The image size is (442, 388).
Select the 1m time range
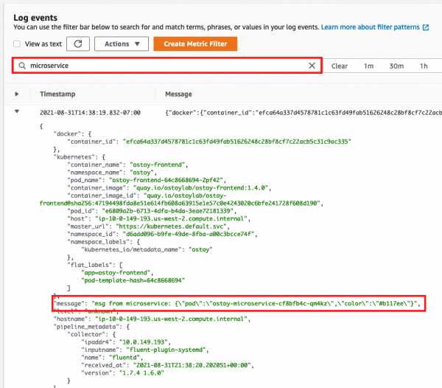368,66
